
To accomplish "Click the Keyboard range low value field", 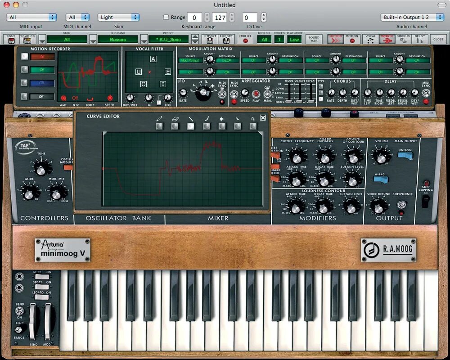I will [194, 18].
